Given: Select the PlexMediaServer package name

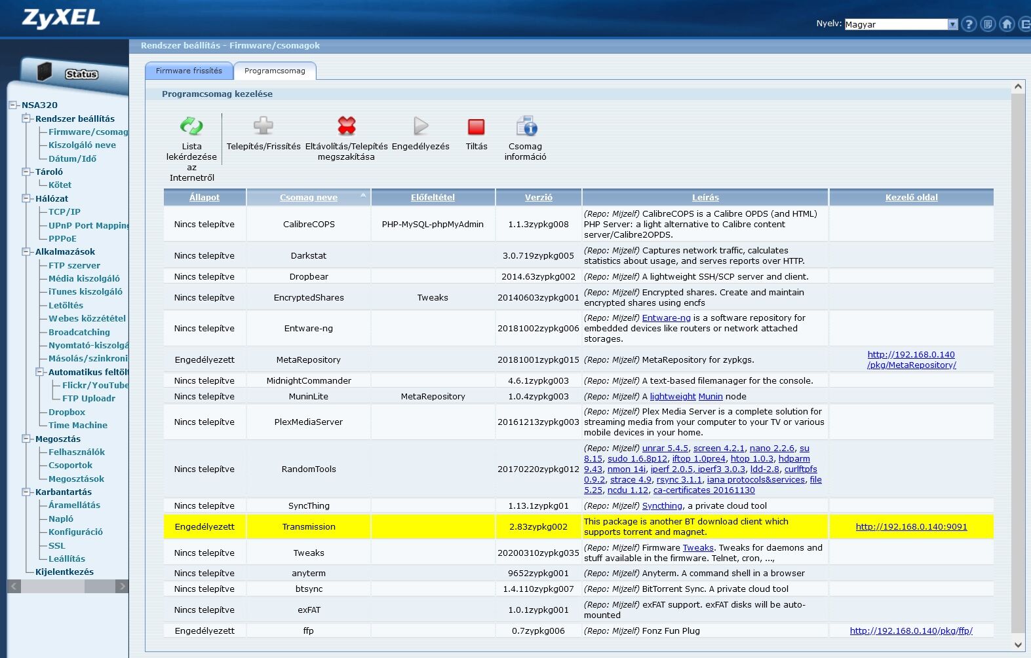Looking at the screenshot, I should click(x=309, y=422).
